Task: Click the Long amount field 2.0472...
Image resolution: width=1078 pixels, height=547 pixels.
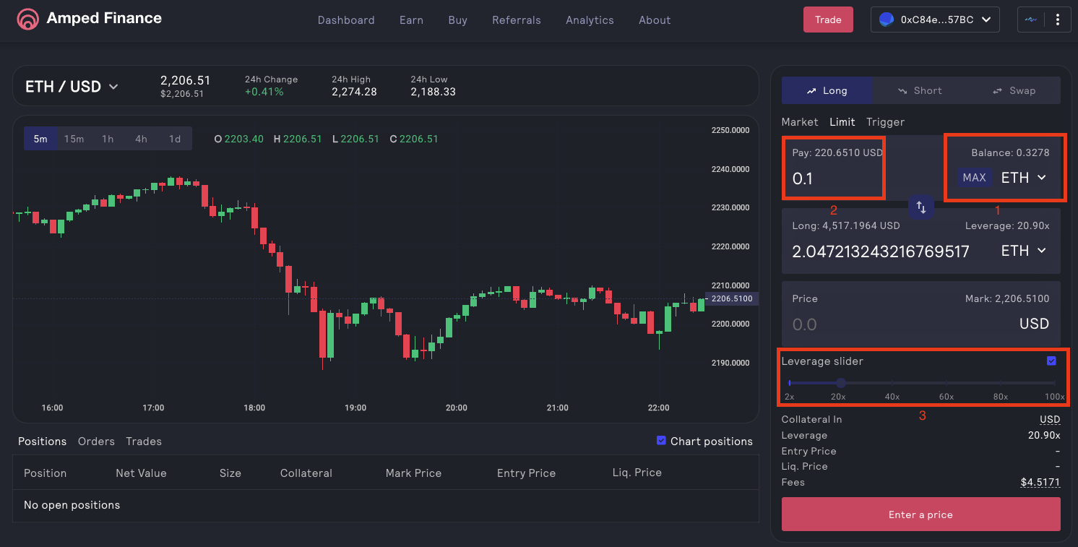Action: coord(881,251)
